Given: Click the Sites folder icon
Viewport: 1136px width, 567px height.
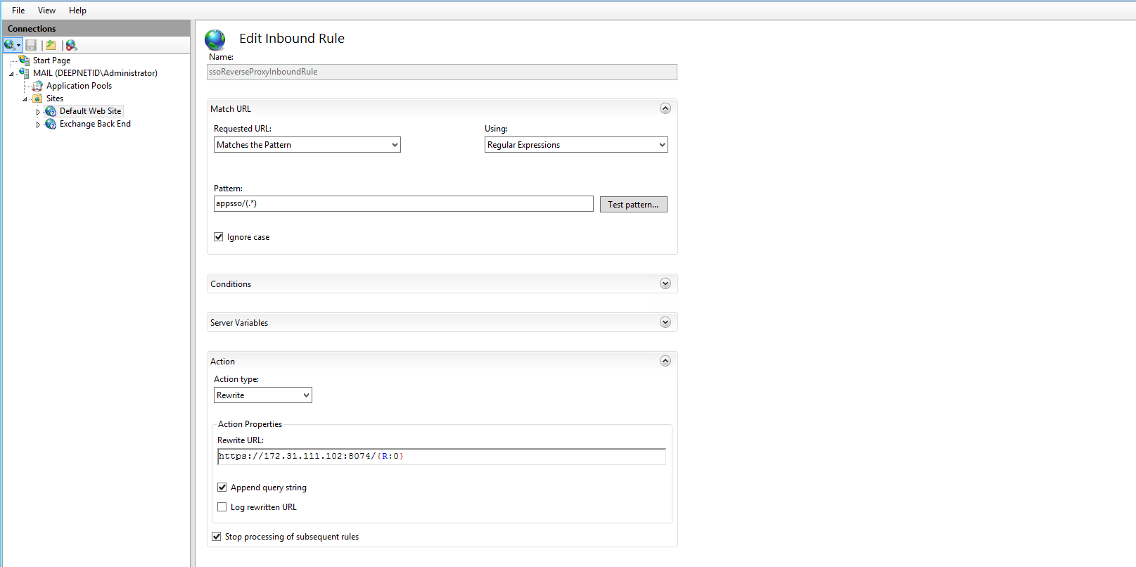Looking at the screenshot, I should (38, 98).
